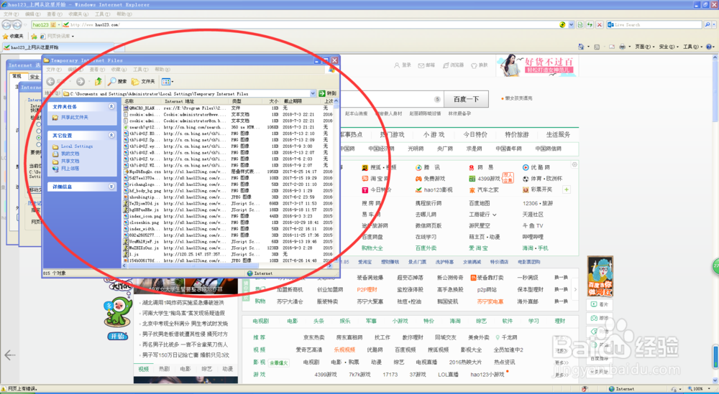Open Explorer window 工具(T) menu
Screen dimensions: 719x394
coord(140,69)
